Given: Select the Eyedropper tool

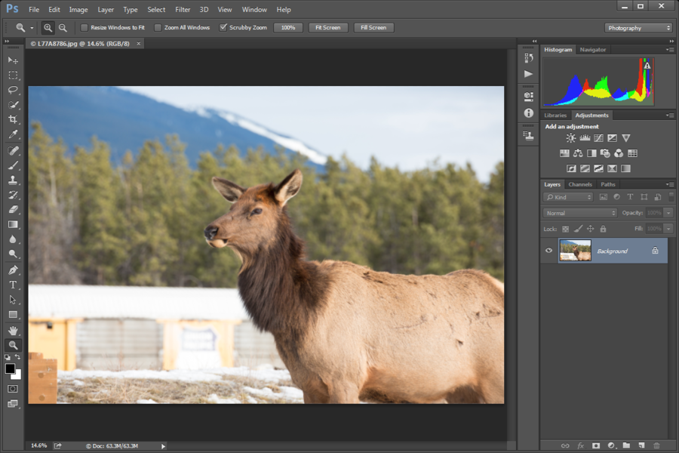Looking at the screenshot, I should pos(13,134).
